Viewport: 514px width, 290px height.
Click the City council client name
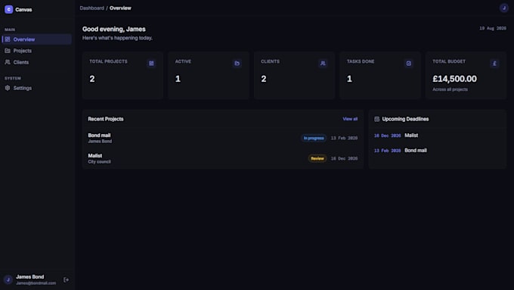pos(99,161)
